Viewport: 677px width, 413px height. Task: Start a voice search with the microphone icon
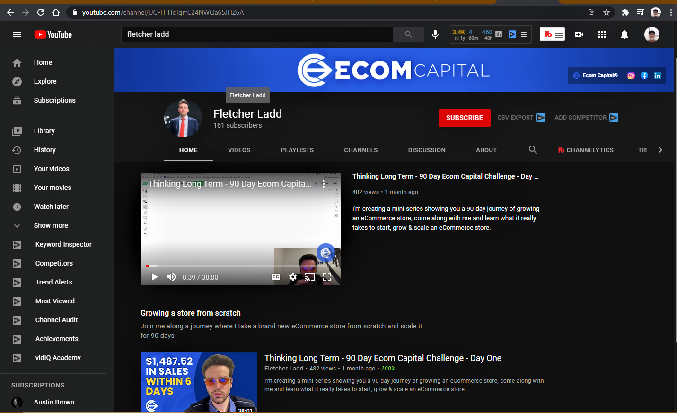tap(435, 34)
